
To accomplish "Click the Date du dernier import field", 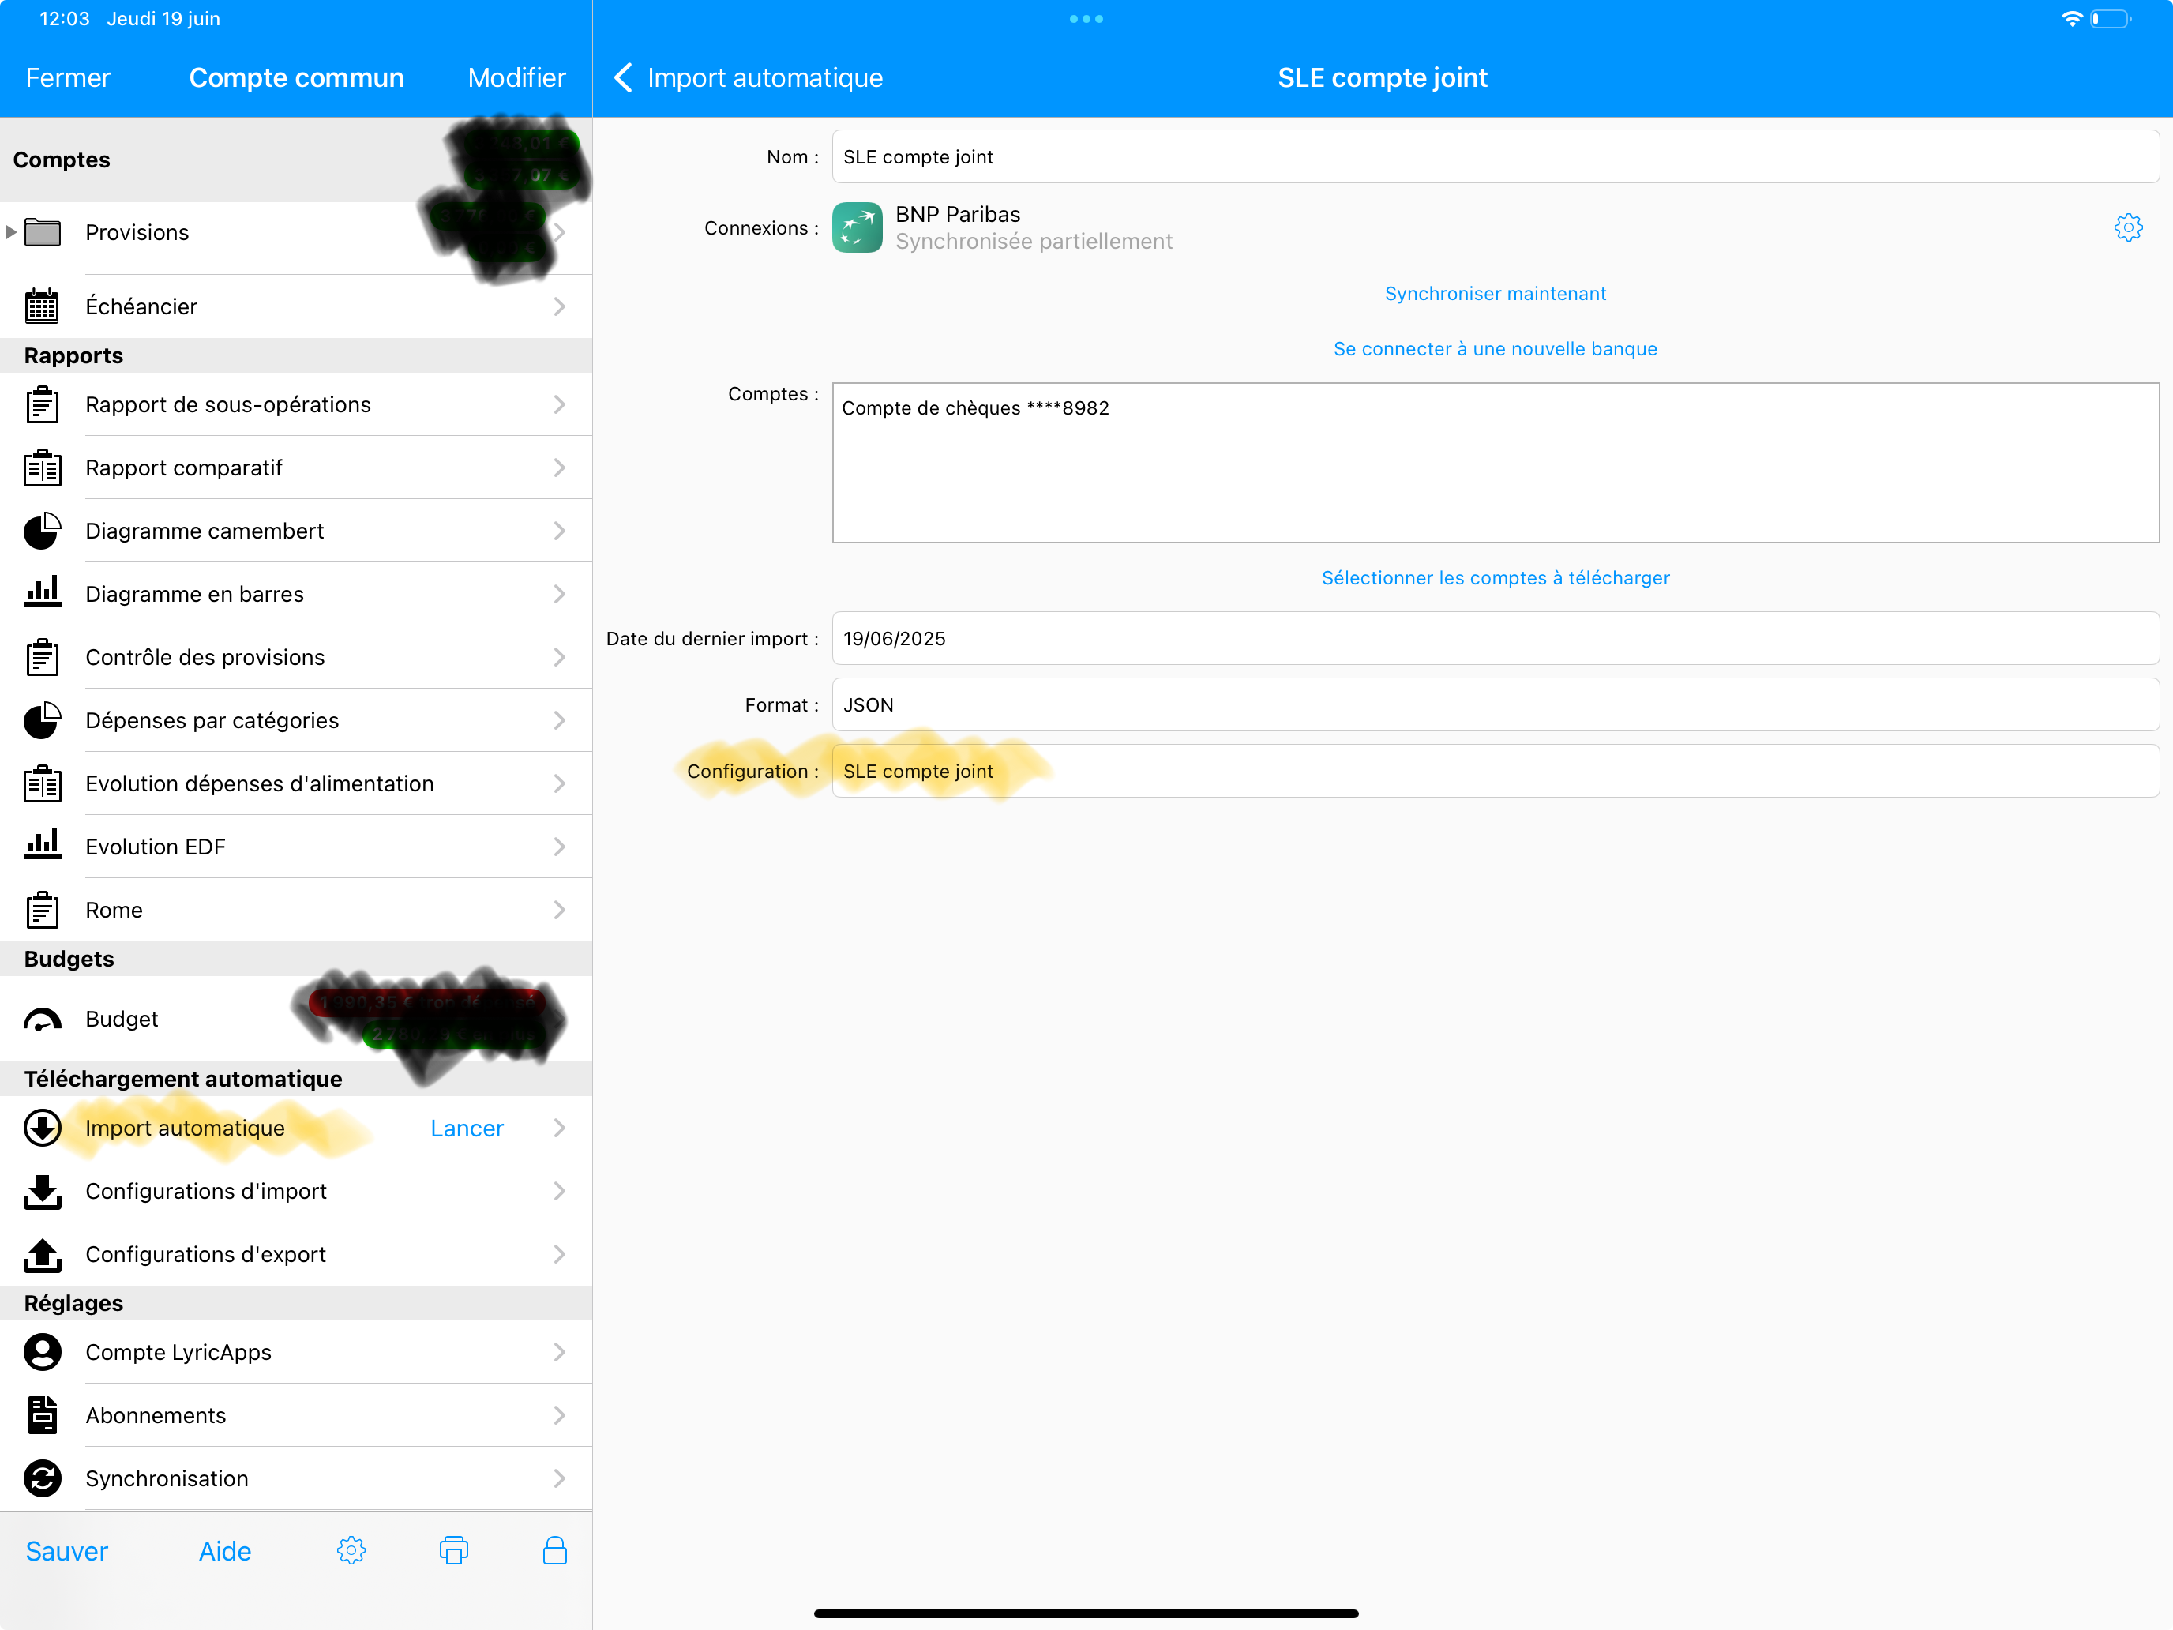I will pos(1496,639).
